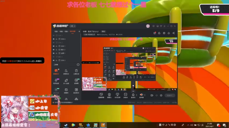Viewport: 229px width, 128px height.
Task: Open the hamburger menu in the title bar
Action: [x=164, y=26]
